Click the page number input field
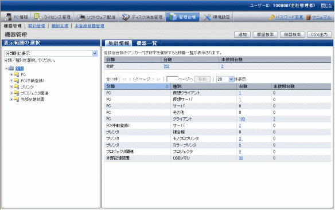Viewport: 335px width, 210px height. pos(172,79)
